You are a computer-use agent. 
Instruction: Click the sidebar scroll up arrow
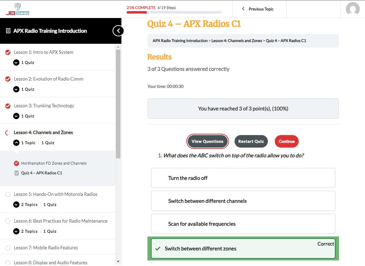118,47
